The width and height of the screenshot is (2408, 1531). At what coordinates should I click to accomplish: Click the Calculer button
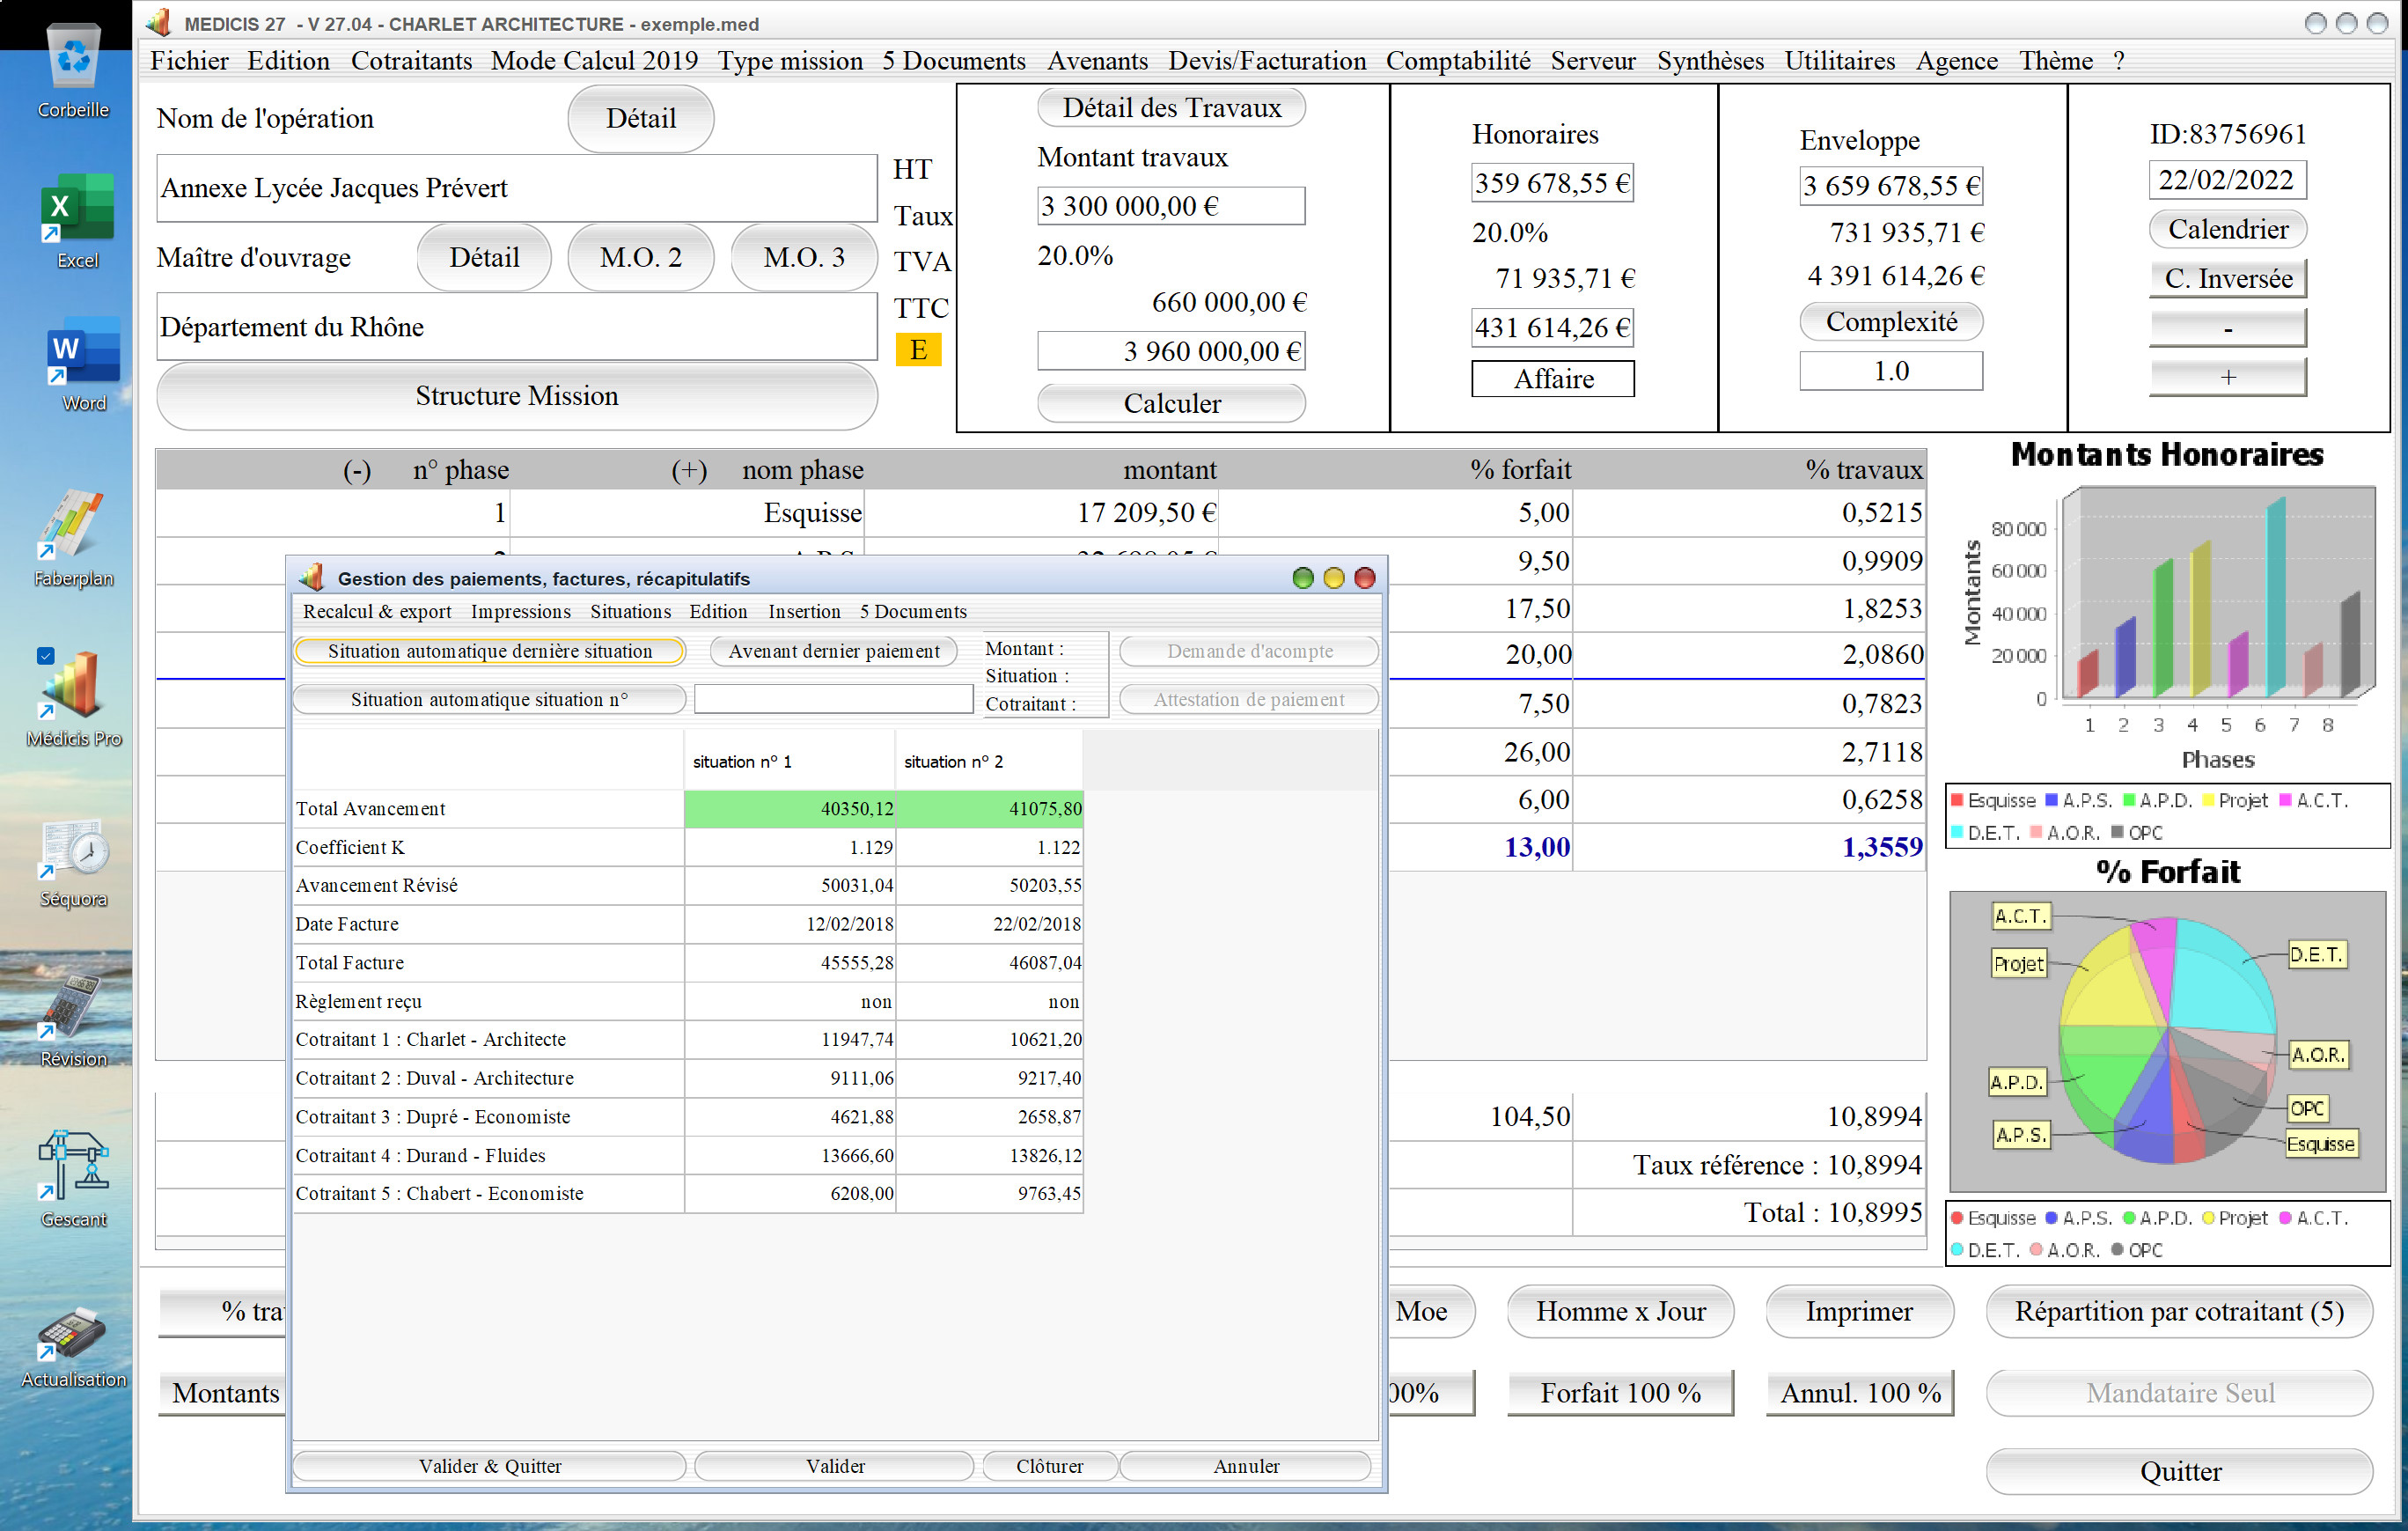(1171, 403)
